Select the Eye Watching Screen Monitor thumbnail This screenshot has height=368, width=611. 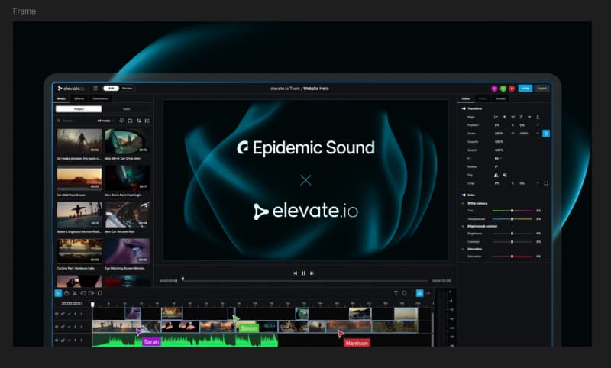point(127,251)
